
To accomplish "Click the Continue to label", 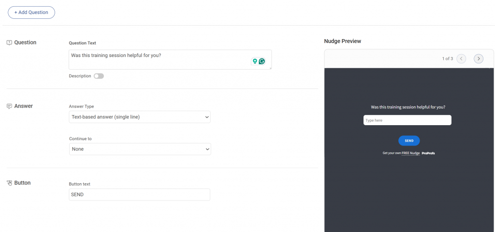I will point(81,139).
